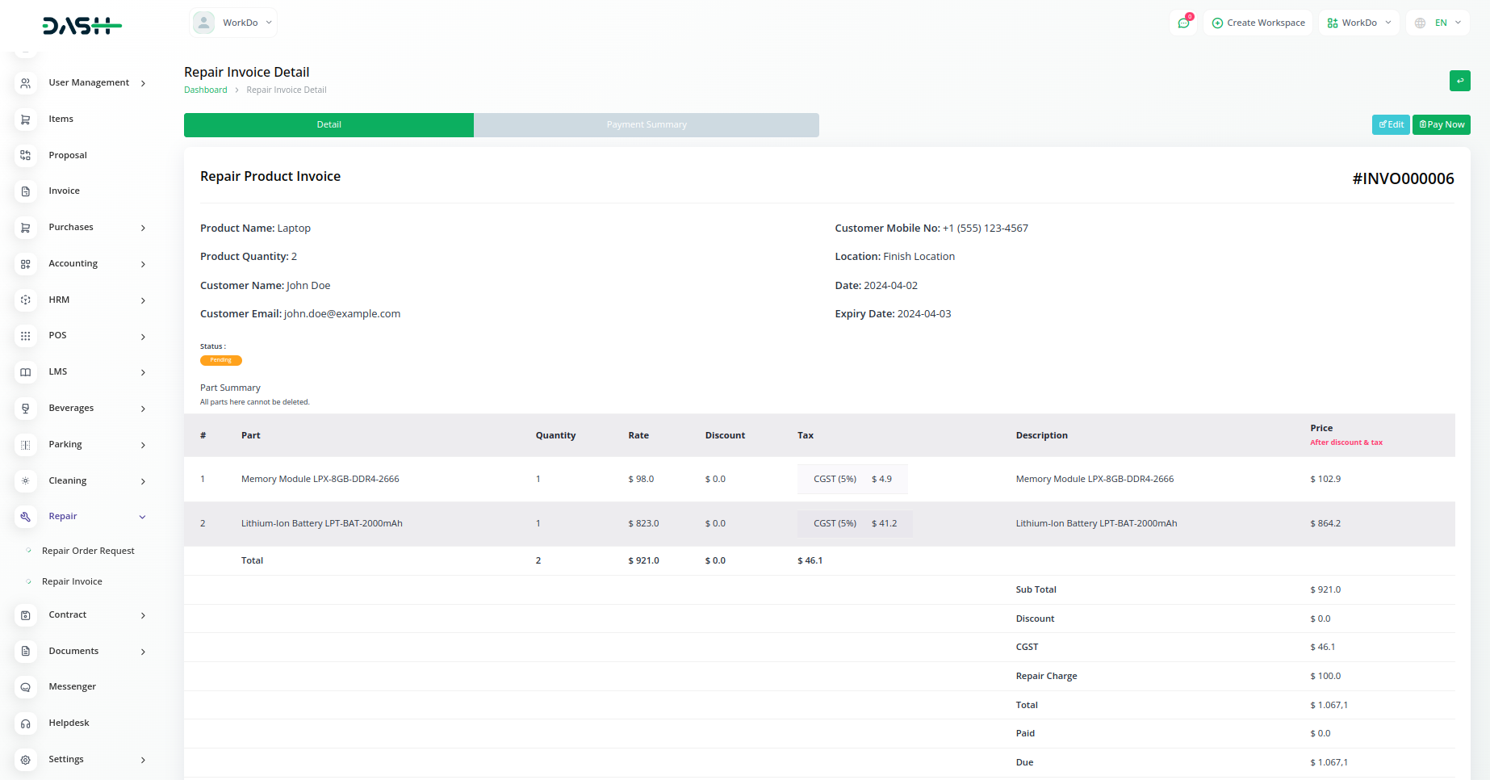Follow the Dashboard breadcrumb link

click(x=205, y=90)
